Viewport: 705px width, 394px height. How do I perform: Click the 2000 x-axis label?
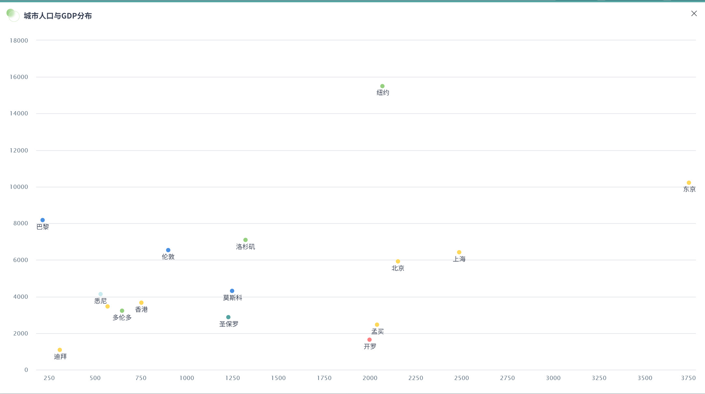370,378
